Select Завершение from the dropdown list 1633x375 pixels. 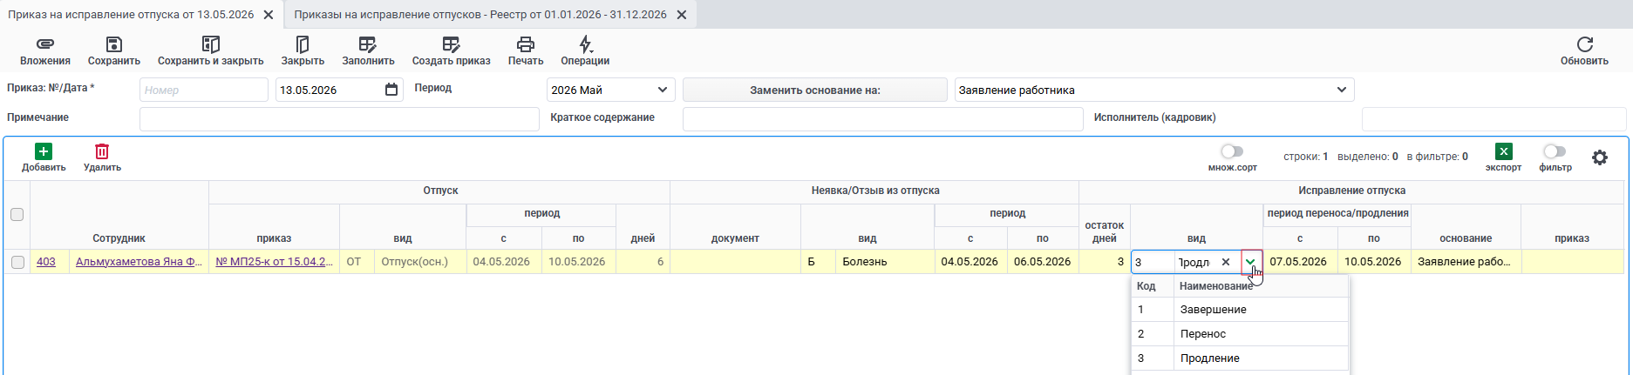1240,310
